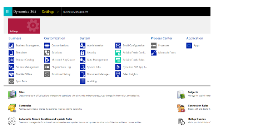Open the Customizations link
This screenshot has height=134, width=268.
[x=60, y=46]
